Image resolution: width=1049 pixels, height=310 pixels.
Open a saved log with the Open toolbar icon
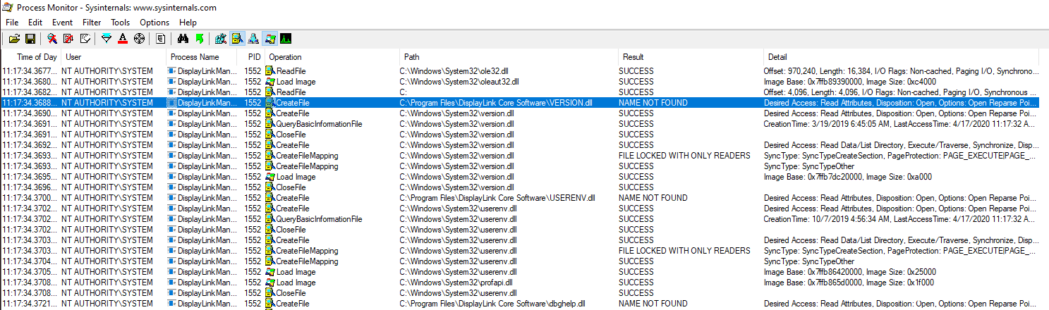pos(14,39)
